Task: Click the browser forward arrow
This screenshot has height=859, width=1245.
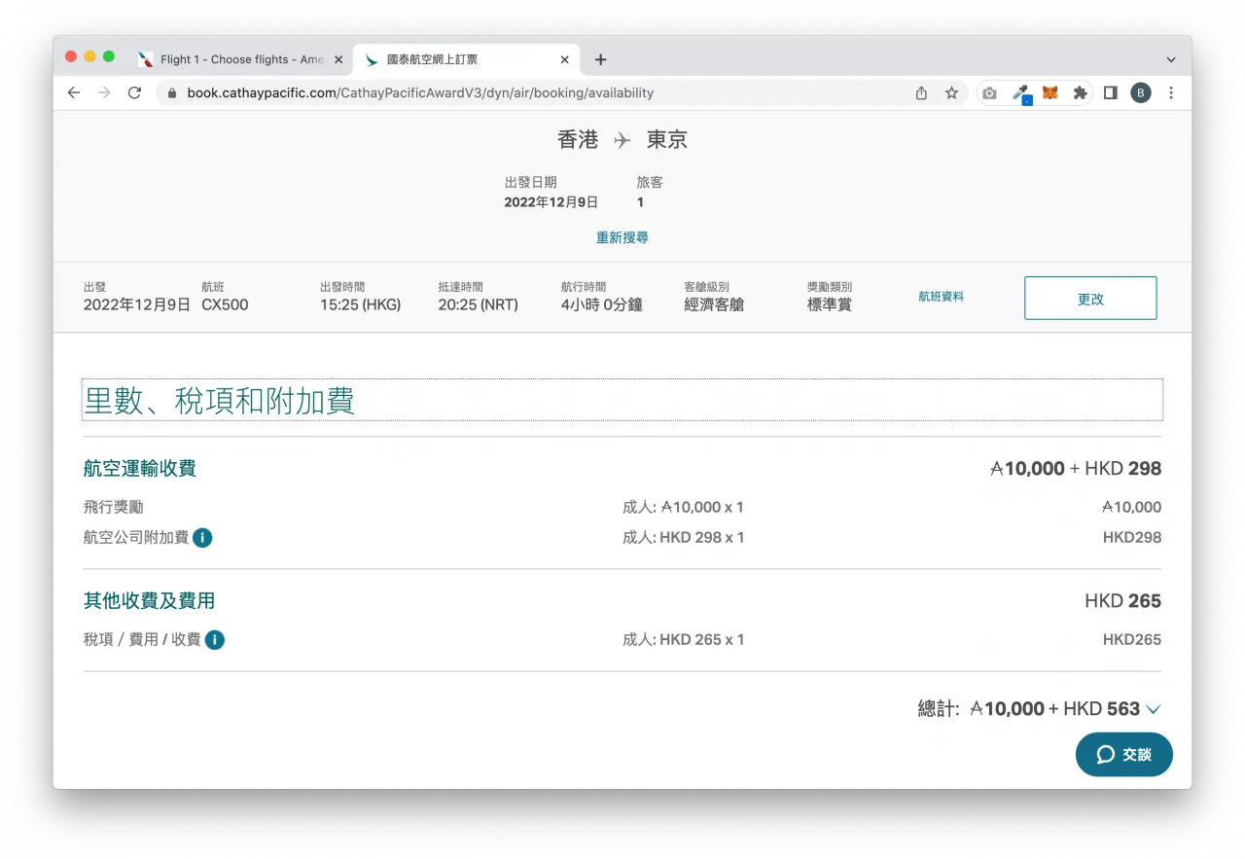Action: pyautogui.click(x=104, y=92)
